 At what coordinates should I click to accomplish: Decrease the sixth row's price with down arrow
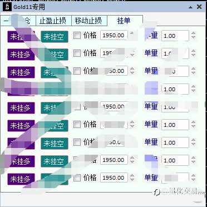pos(132,126)
